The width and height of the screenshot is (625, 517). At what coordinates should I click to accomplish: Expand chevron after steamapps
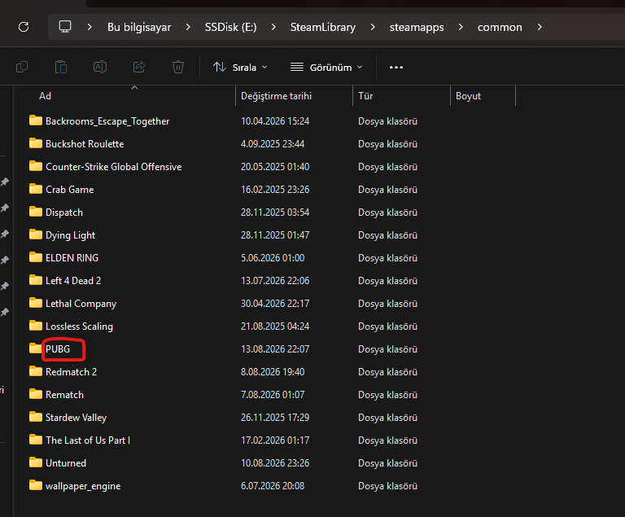461,27
